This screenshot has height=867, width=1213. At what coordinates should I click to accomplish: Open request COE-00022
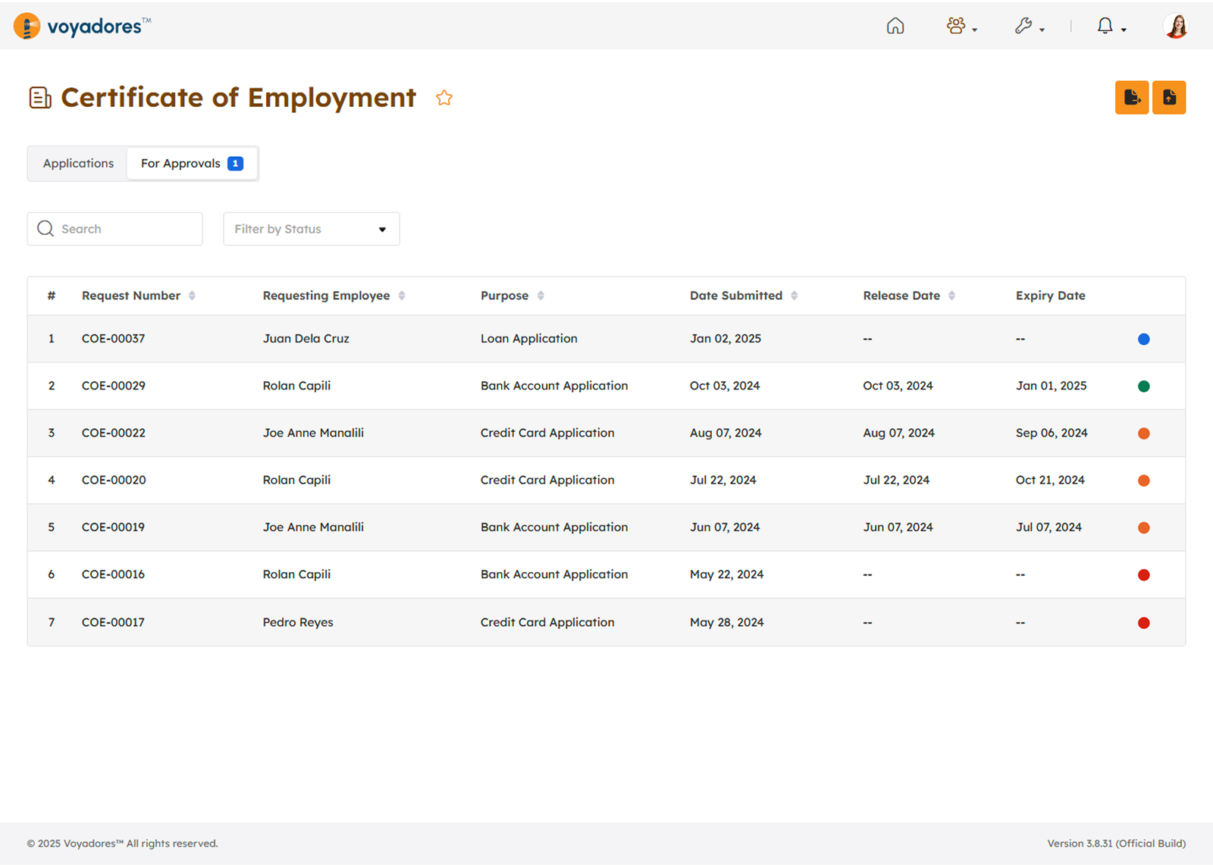(x=113, y=433)
